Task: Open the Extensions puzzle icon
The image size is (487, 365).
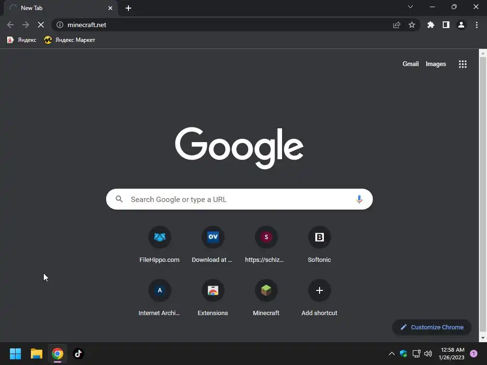Action: pos(431,25)
